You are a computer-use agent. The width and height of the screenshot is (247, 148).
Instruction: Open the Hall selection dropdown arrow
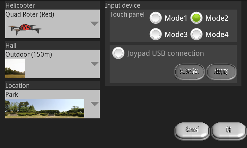point(94,64)
